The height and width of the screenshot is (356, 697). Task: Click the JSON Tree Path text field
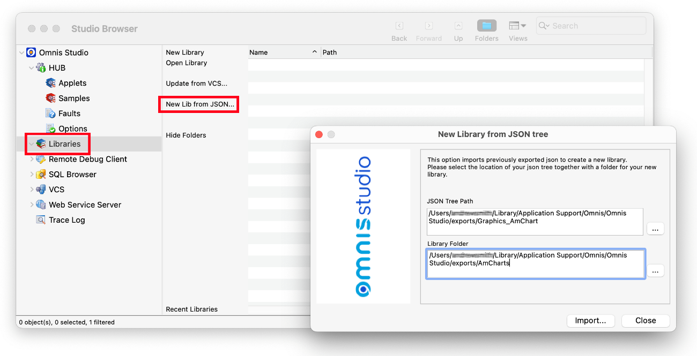(535, 222)
